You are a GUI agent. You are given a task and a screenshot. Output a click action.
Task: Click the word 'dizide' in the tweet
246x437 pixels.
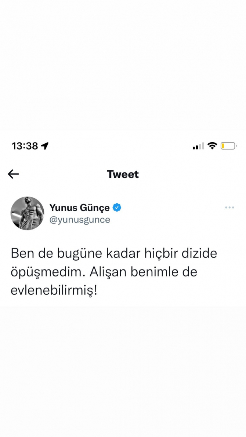pos(199,253)
